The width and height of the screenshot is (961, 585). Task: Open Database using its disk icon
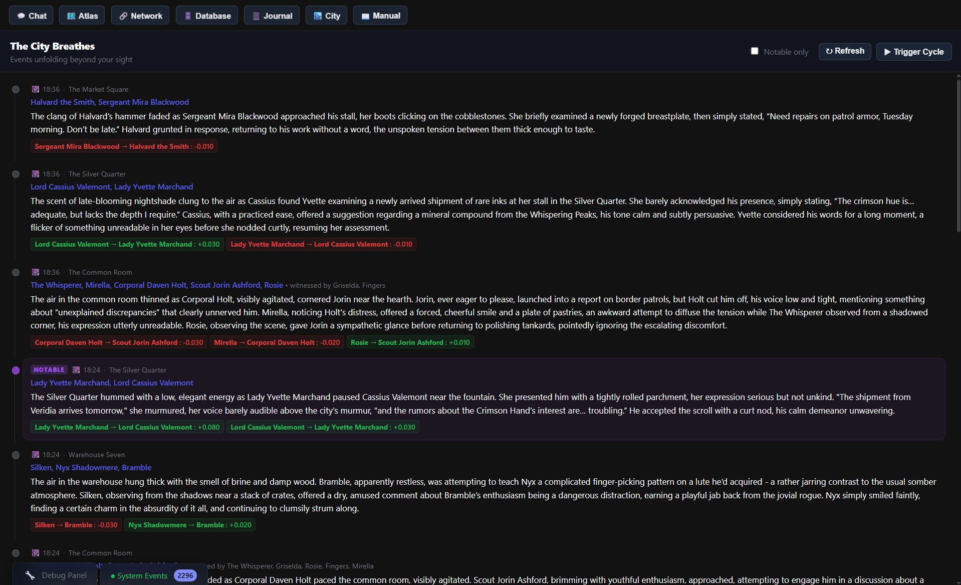click(x=187, y=15)
